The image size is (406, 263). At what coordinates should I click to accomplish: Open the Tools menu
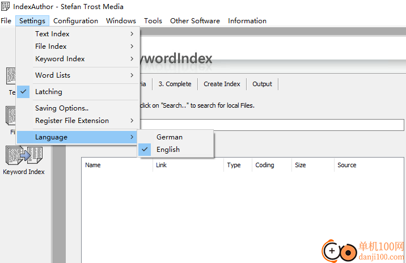153,21
